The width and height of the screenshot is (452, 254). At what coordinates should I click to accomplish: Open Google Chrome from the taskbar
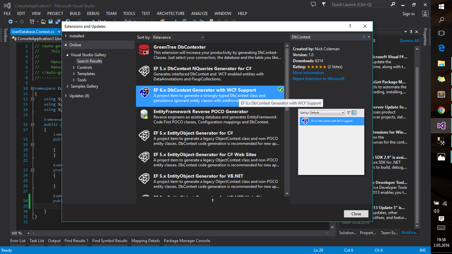[441, 110]
